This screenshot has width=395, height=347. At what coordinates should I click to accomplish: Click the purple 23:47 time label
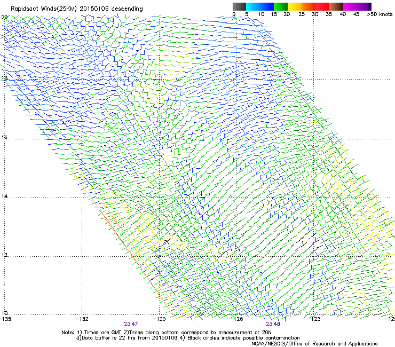(x=131, y=324)
